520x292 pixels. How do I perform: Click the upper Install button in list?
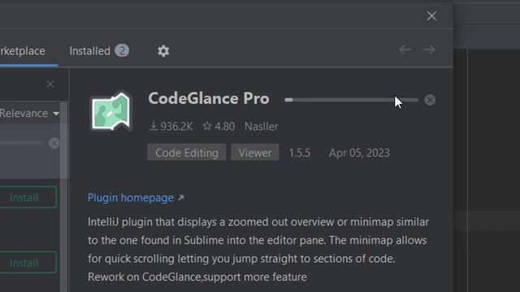[28, 197]
